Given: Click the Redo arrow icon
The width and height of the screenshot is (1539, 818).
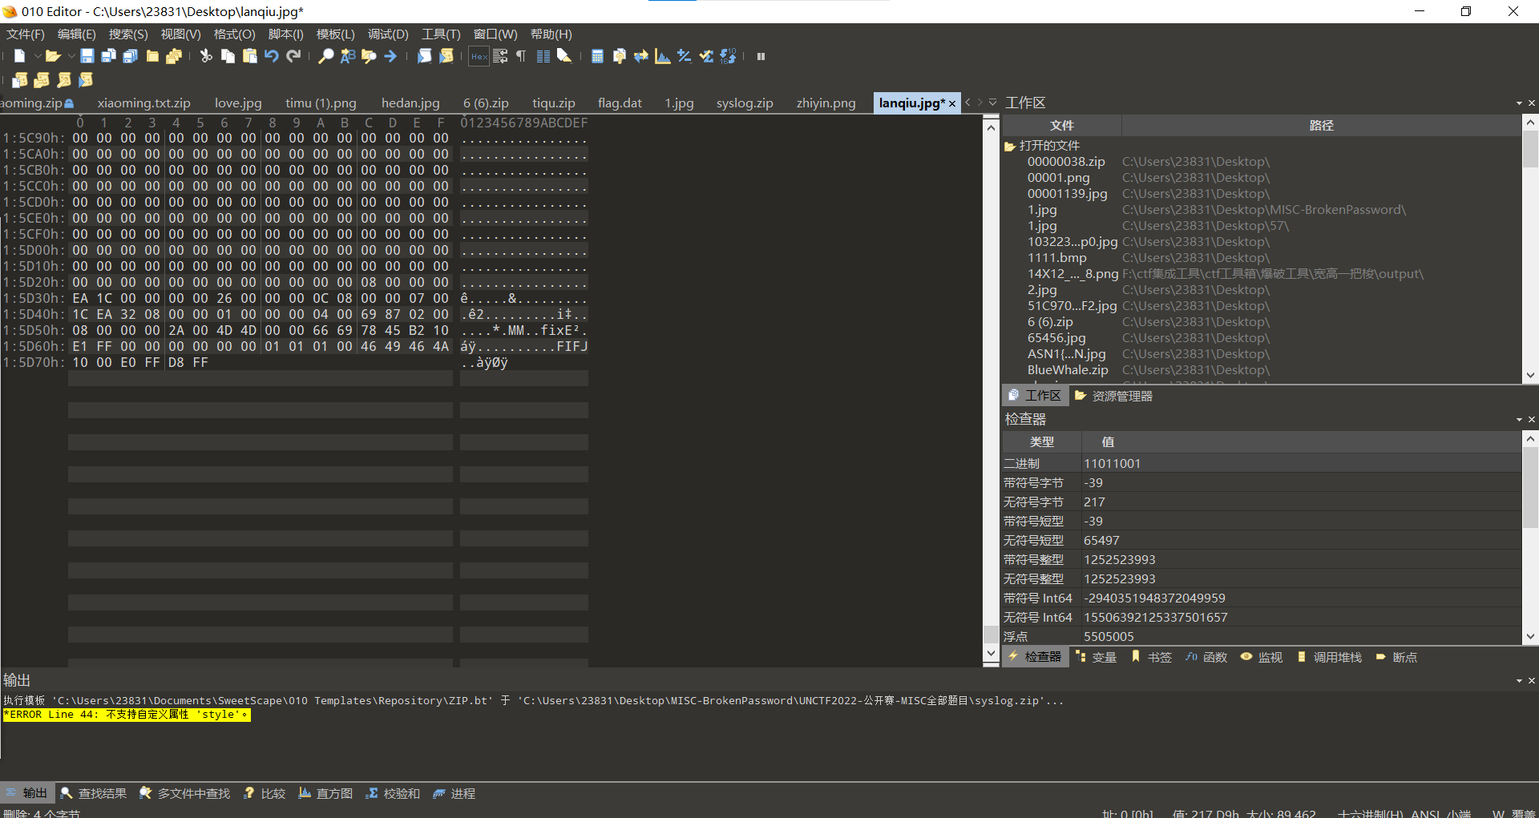Looking at the screenshot, I should click(x=293, y=56).
